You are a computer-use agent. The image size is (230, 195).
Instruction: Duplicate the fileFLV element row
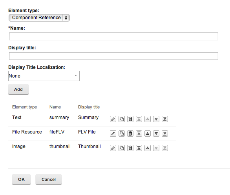[x=122, y=134]
